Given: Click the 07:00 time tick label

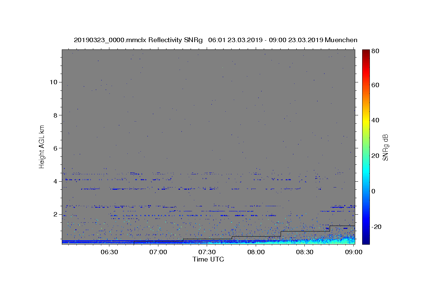Looking at the screenshot, I should (159, 252).
